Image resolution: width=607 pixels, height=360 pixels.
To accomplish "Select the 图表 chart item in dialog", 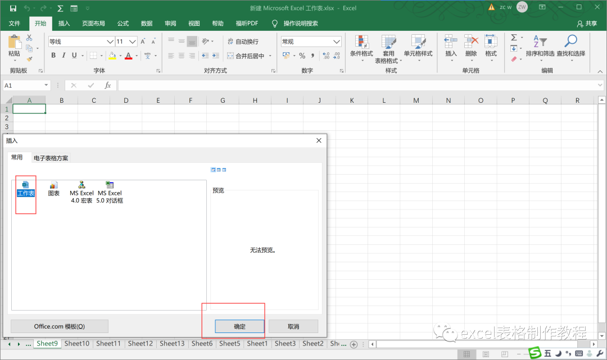I will point(54,189).
